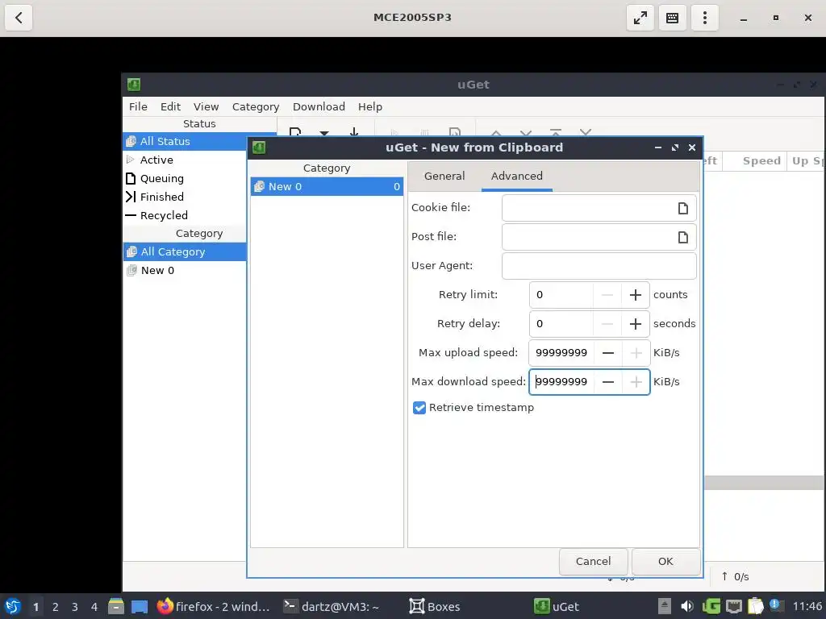Open the Category menu
Viewport: 826px width, 619px height.
[256, 106]
